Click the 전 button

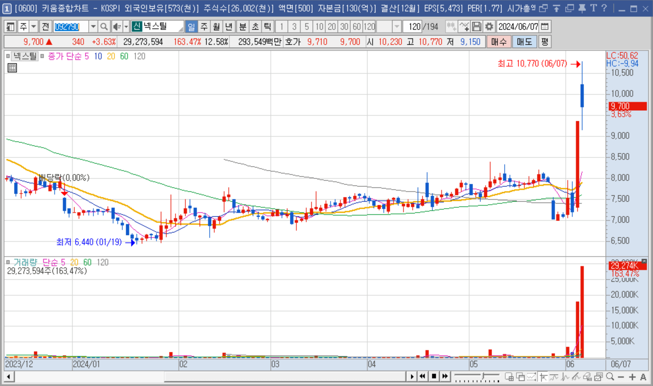point(45,27)
